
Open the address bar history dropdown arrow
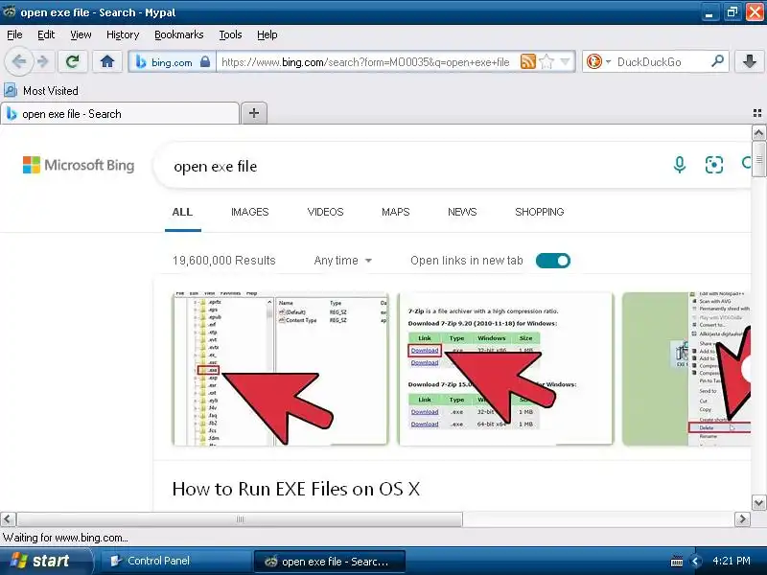click(x=565, y=61)
